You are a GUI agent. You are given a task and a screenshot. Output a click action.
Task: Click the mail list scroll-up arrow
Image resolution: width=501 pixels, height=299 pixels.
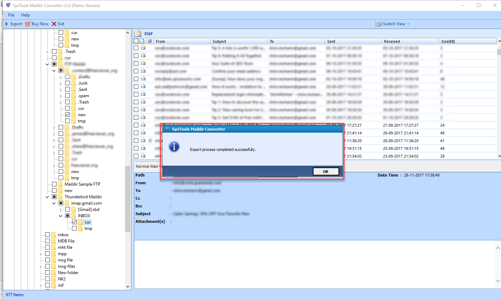click(x=499, y=41)
